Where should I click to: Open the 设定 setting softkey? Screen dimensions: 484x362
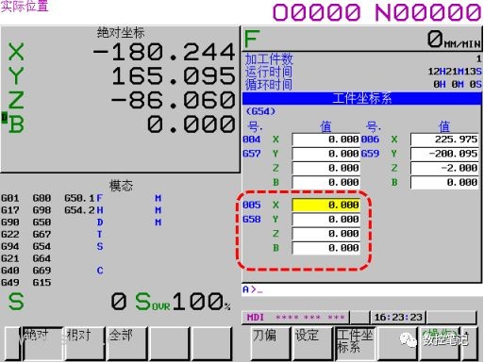[312, 343]
